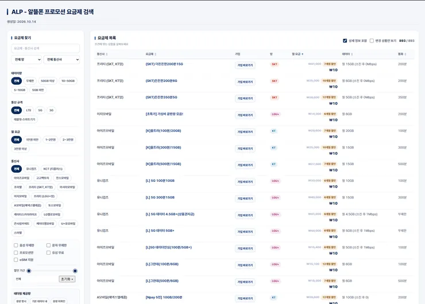Select the 50GB 이상 data filter
Viewport: 425px width, 304px height.
tap(48, 81)
